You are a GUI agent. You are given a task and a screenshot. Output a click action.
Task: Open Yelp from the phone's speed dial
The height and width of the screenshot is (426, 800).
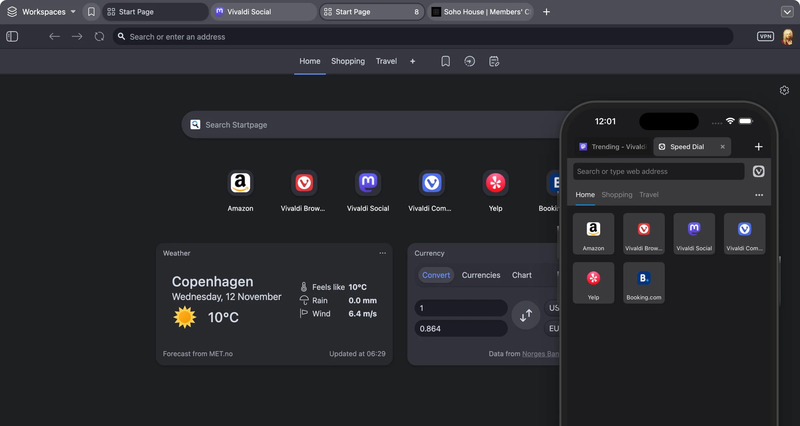(x=593, y=283)
